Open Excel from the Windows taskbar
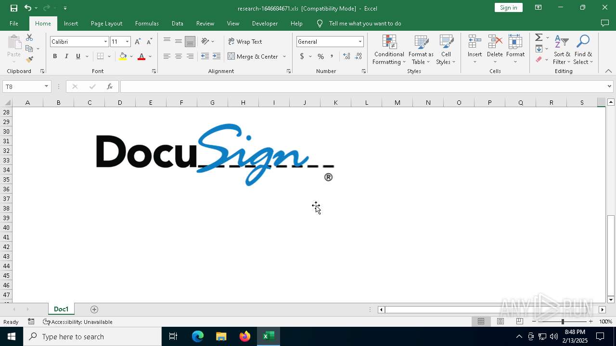The width and height of the screenshot is (616, 346). (269, 336)
